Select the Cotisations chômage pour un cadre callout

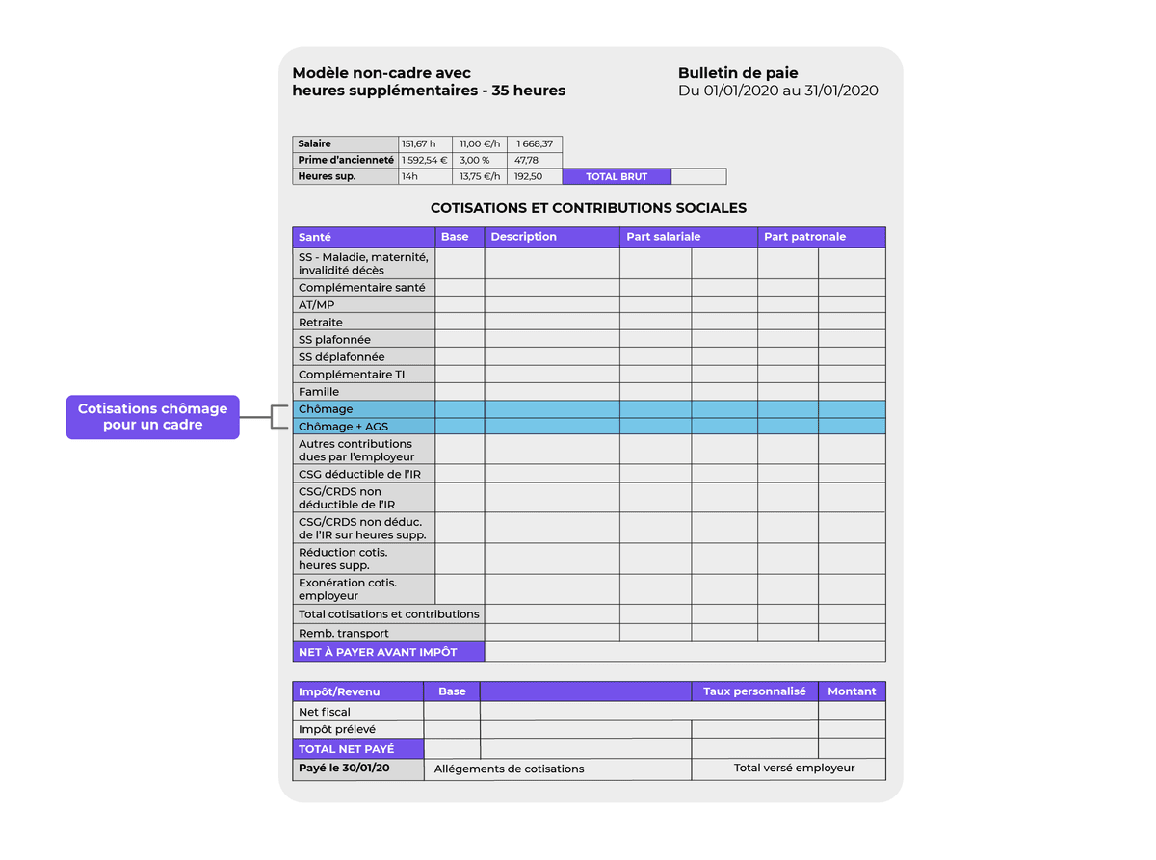(152, 417)
